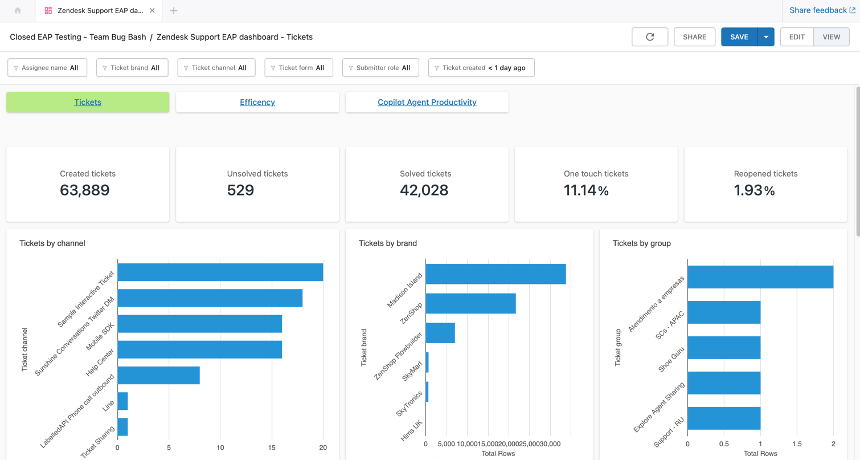
Task: Click the dashboard grid icon in tab
Action: 48,11
